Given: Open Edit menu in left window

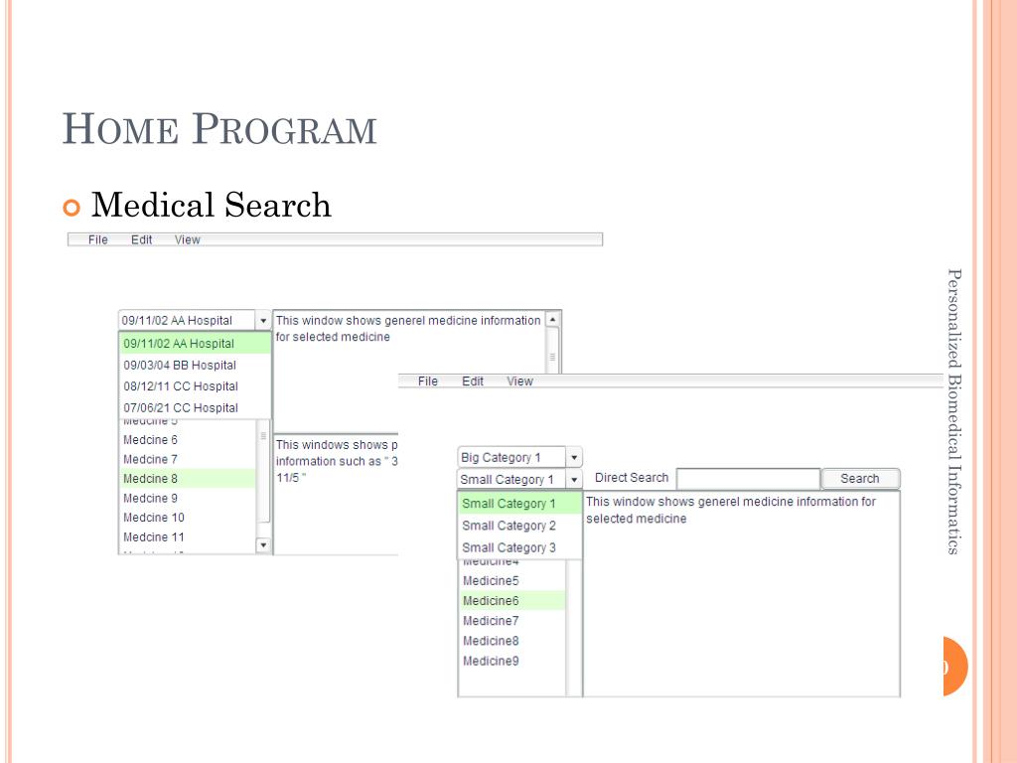Looking at the screenshot, I should [x=141, y=239].
